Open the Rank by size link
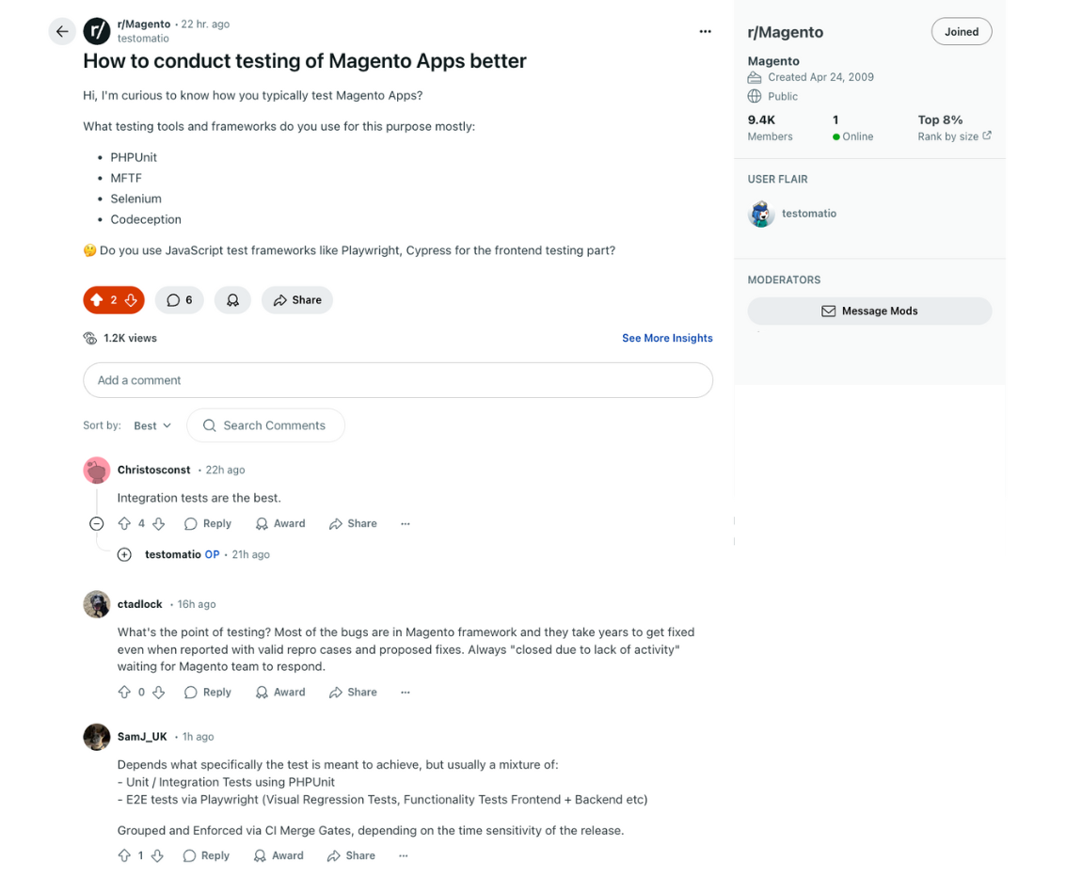1082x894 pixels. click(x=954, y=136)
